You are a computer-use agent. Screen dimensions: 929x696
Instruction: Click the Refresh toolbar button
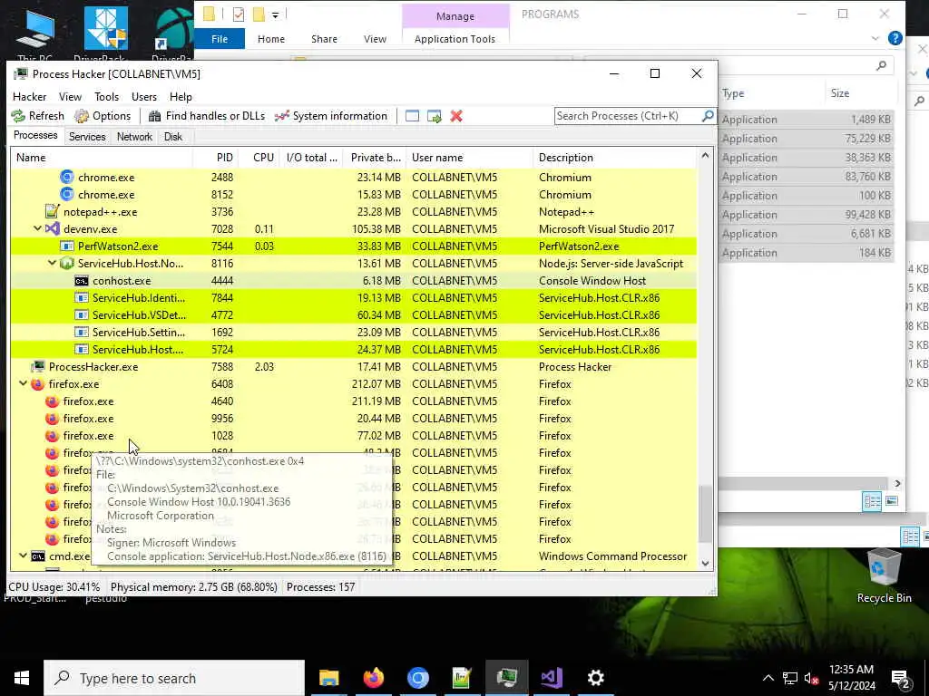[x=37, y=116]
